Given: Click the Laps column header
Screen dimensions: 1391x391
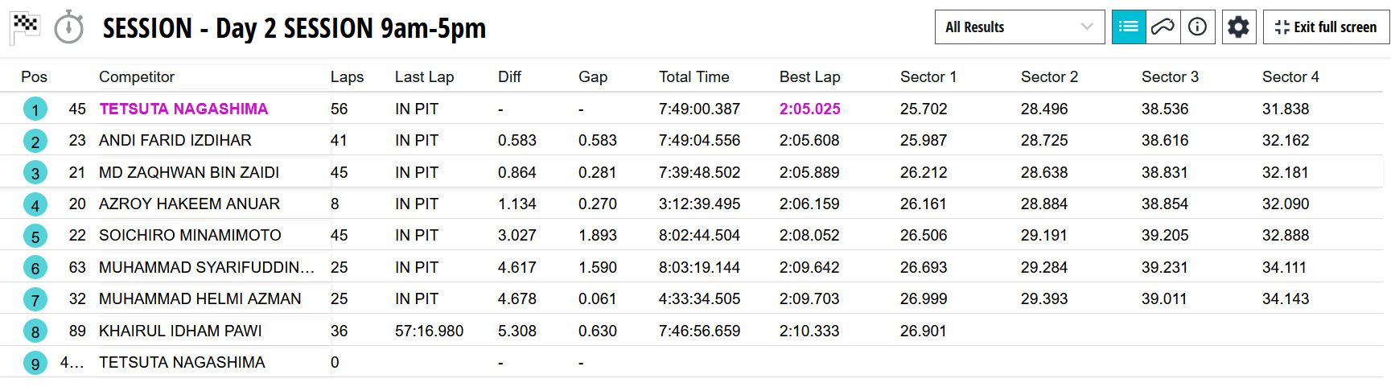Looking at the screenshot, I should (347, 77).
